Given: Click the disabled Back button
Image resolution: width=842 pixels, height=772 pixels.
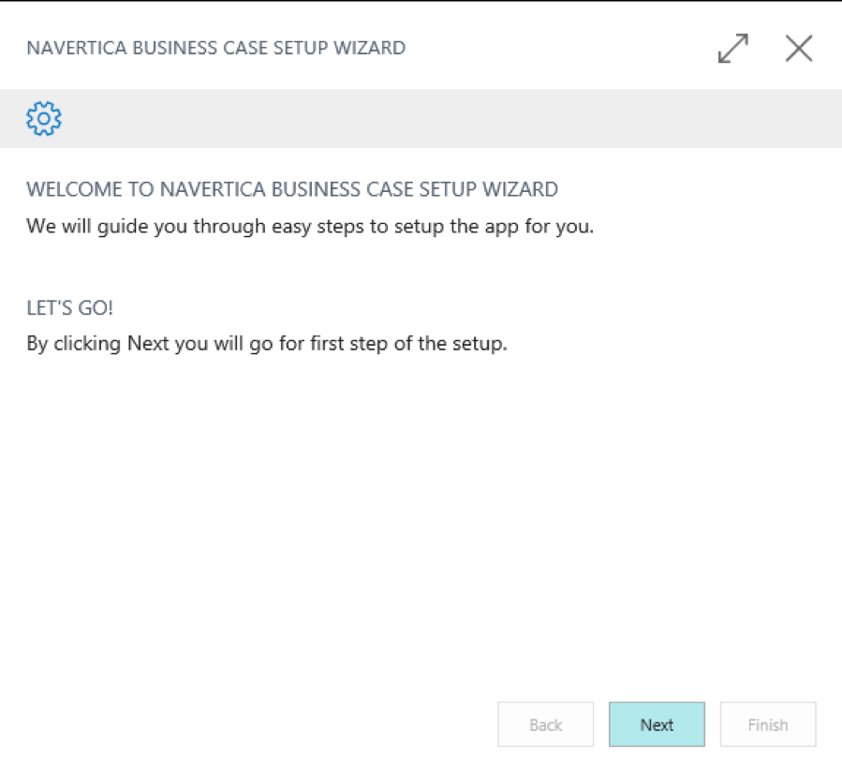Looking at the screenshot, I should tap(546, 724).
